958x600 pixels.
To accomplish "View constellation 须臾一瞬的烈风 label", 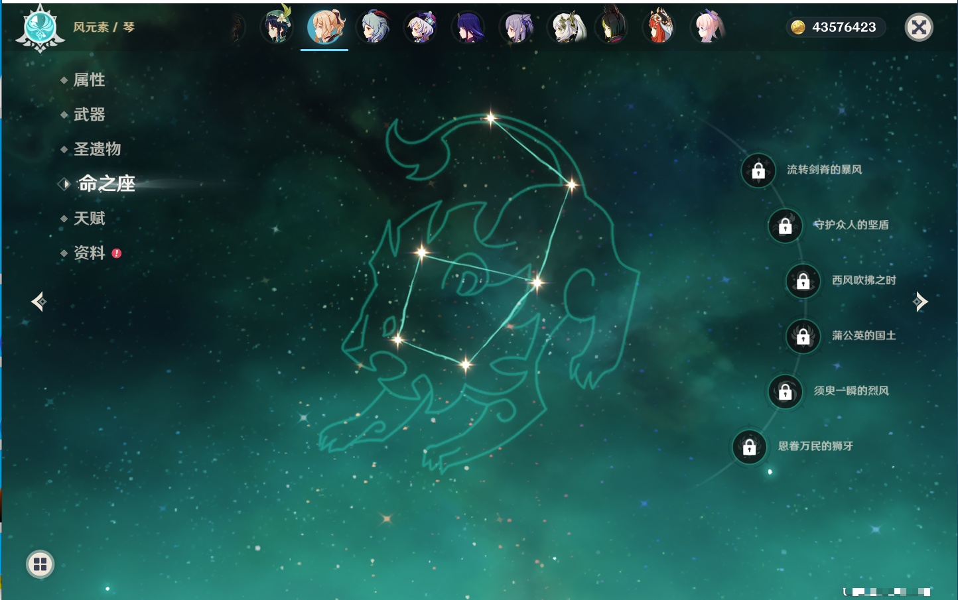I will coord(851,390).
